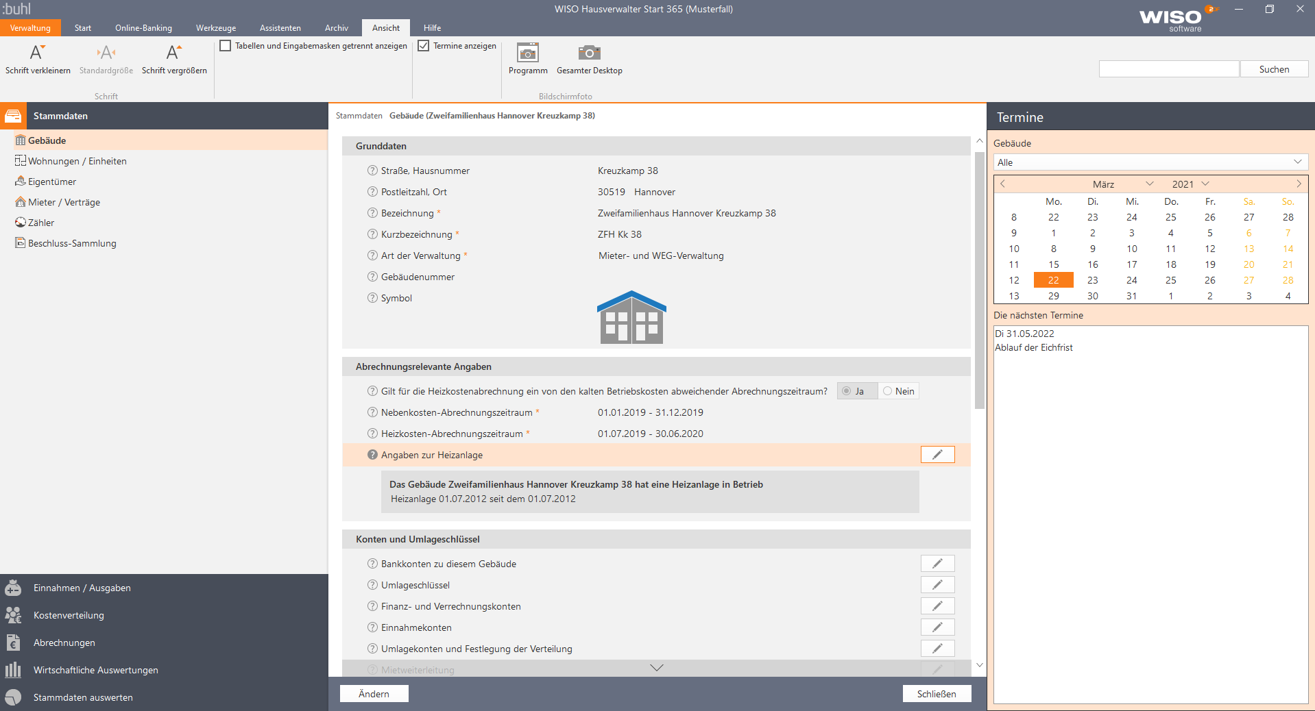Capture Gesamter Desktop screenshot
Screen dimensions: 1315x711
589,53
